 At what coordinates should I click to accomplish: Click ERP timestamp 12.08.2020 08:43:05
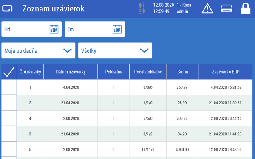tap(225, 150)
